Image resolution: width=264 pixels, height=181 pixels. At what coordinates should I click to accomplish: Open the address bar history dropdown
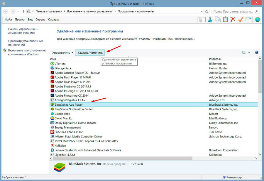(201, 11)
